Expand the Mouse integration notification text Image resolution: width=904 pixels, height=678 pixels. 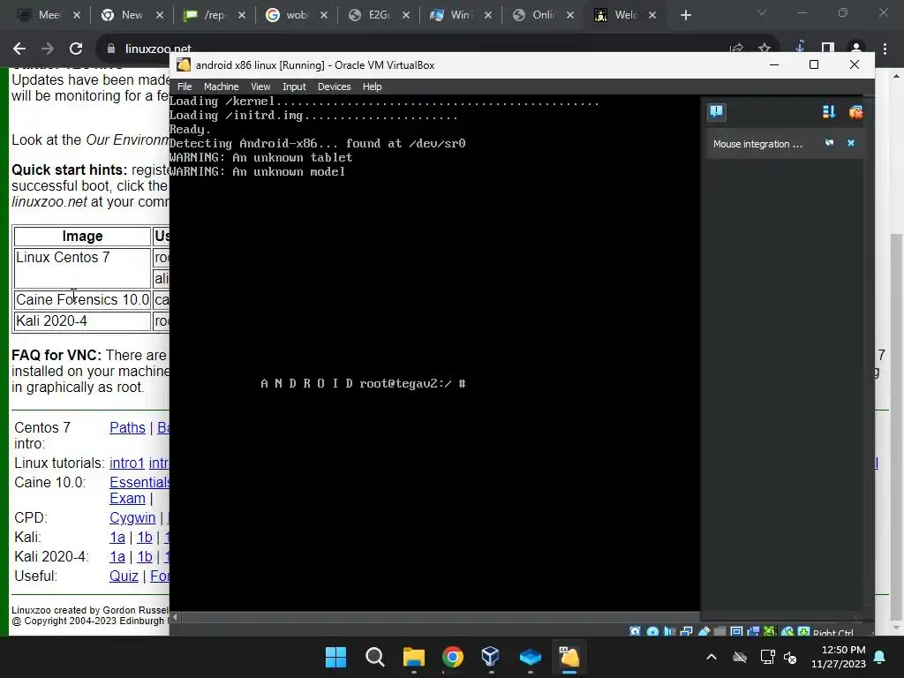757,144
